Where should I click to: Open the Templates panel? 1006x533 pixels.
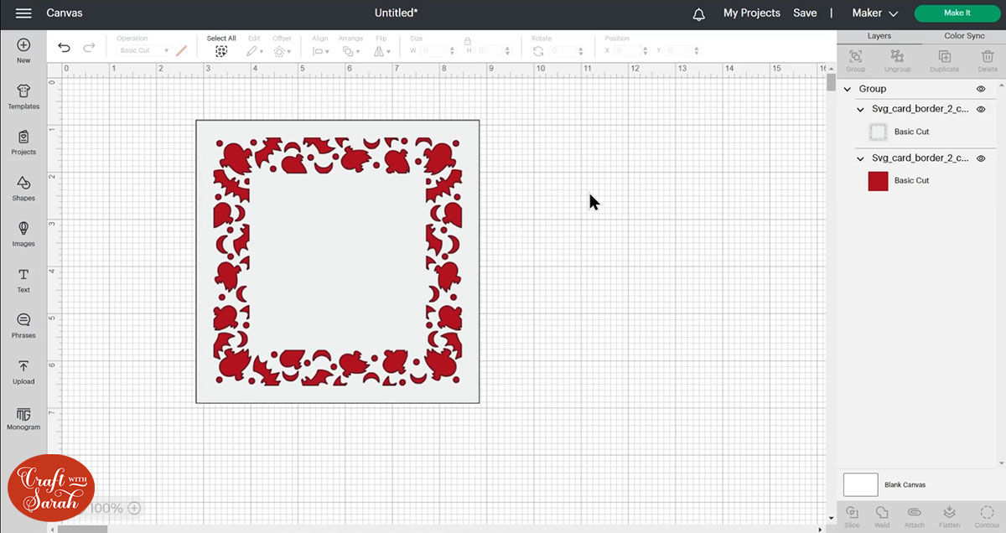[23, 96]
